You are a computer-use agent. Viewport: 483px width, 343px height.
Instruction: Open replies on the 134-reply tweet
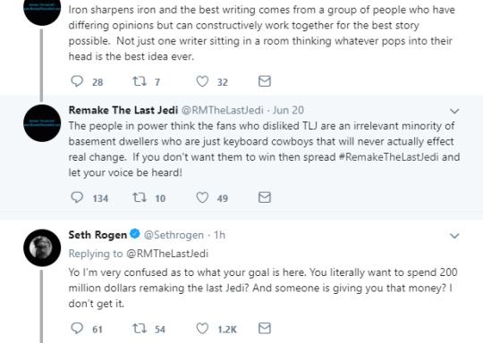pos(77,197)
